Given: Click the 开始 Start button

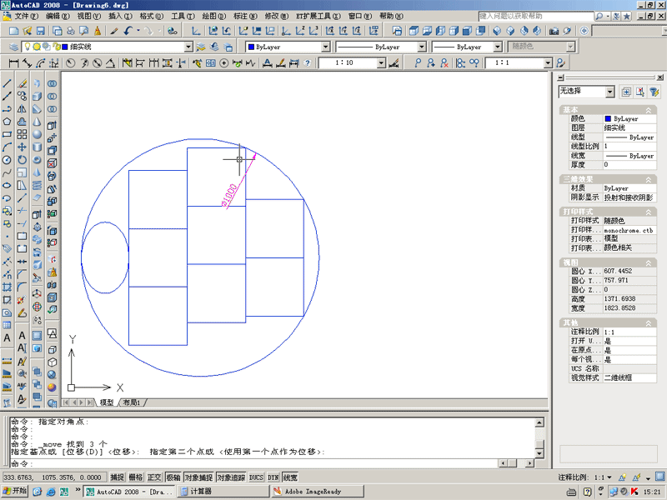Looking at the screenshot, I should 15,491.
